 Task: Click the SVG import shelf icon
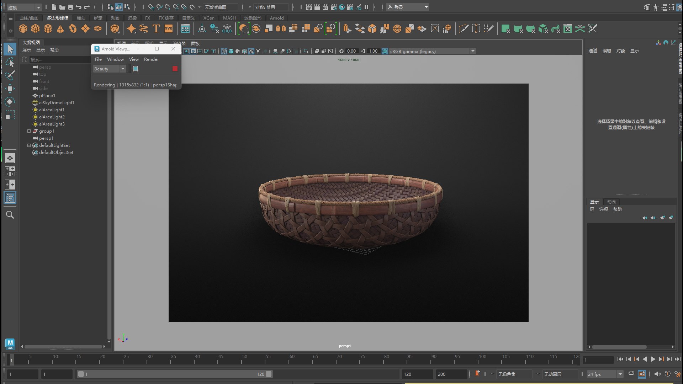pos(169,29)
